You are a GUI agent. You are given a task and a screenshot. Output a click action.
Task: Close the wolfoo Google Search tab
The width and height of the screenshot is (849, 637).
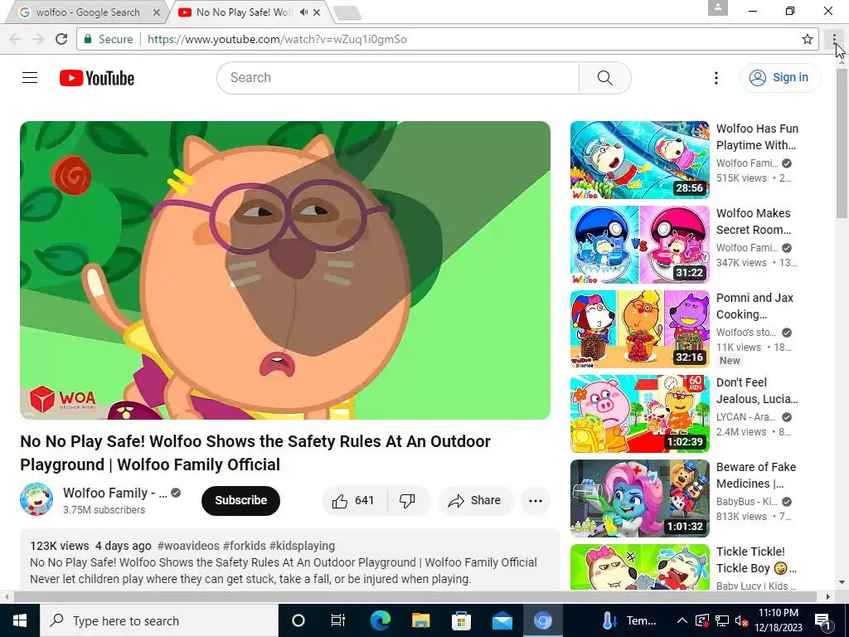[157, 12]
